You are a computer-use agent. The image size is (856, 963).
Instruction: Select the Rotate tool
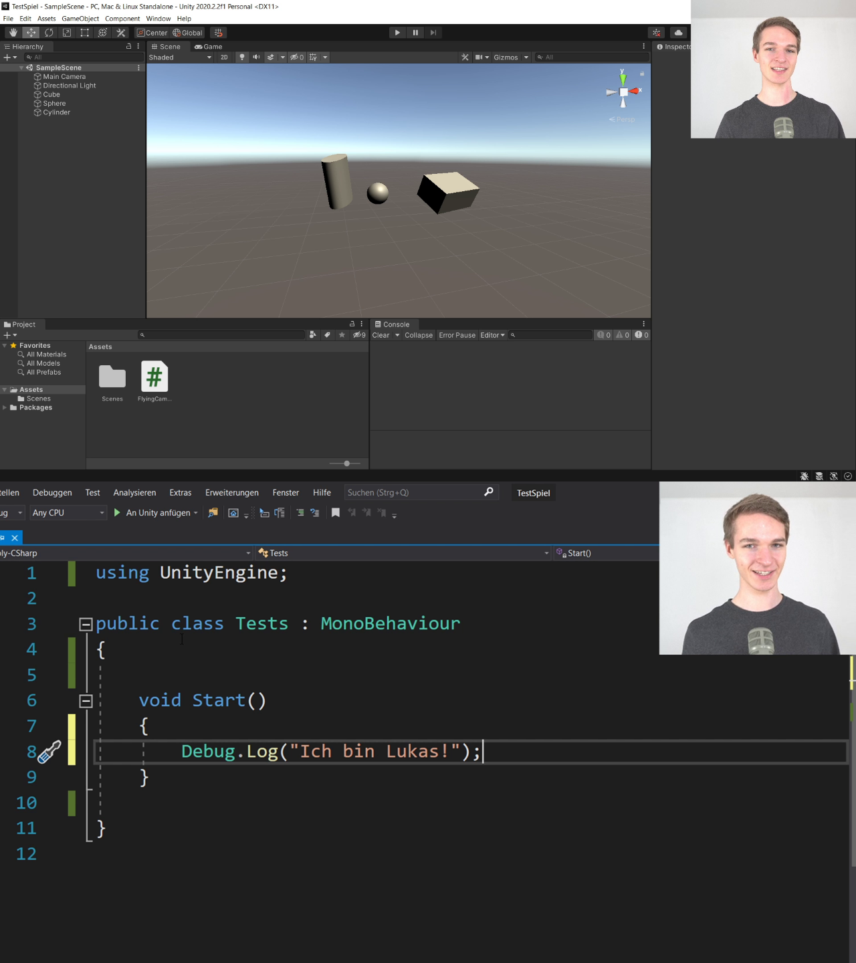(x=49, y=33)
